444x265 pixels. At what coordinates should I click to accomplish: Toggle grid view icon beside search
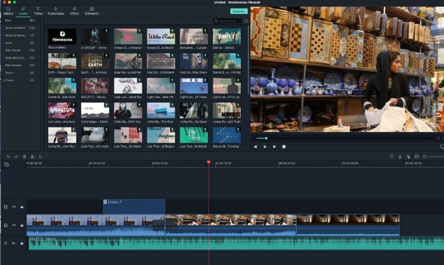click(246, 21)
